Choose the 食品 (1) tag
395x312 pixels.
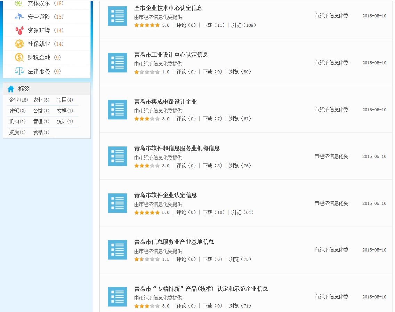[41, 132]
